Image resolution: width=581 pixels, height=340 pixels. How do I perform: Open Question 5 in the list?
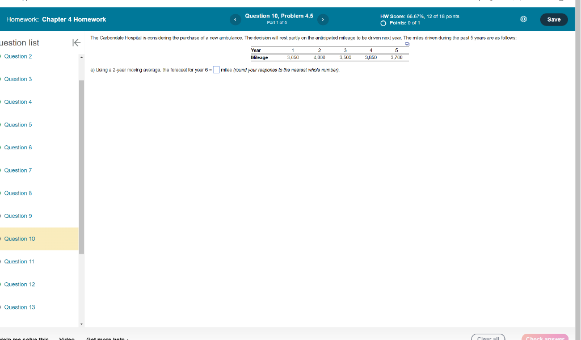(18, 124)
